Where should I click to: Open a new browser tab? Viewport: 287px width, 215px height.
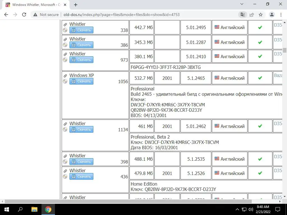(76, 5)
